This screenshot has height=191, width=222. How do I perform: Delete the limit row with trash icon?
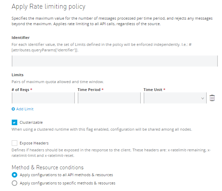212,98
